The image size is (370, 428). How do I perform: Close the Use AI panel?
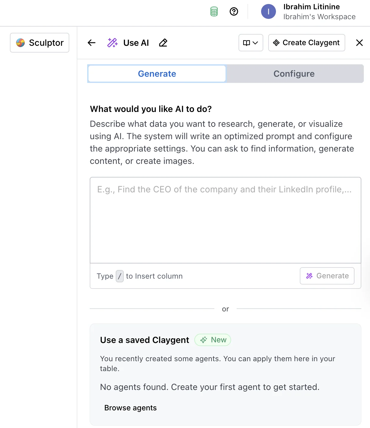[359, 43]
